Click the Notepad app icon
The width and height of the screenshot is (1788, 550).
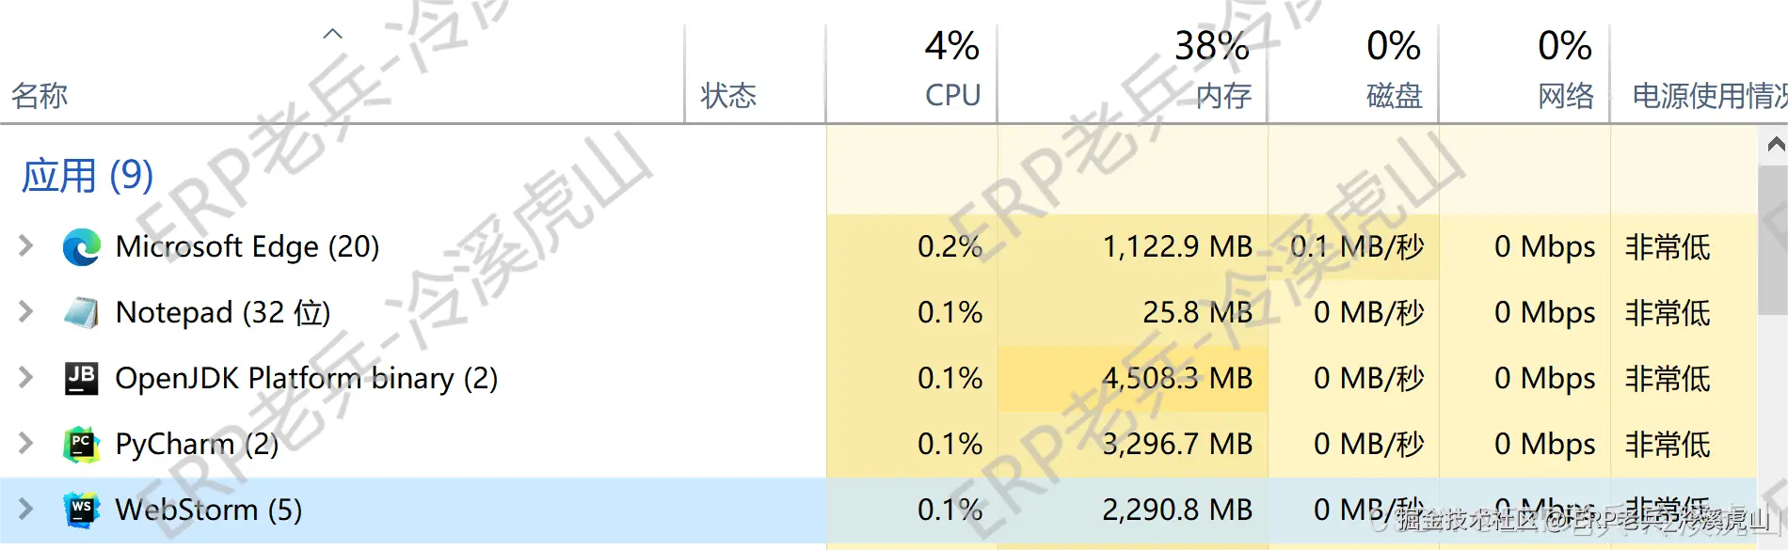point(81,312)
